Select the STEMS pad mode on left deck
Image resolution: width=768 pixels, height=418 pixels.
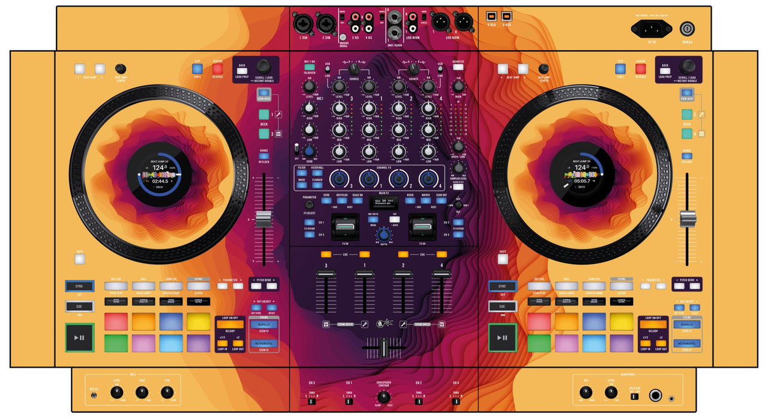pos(198,286)
